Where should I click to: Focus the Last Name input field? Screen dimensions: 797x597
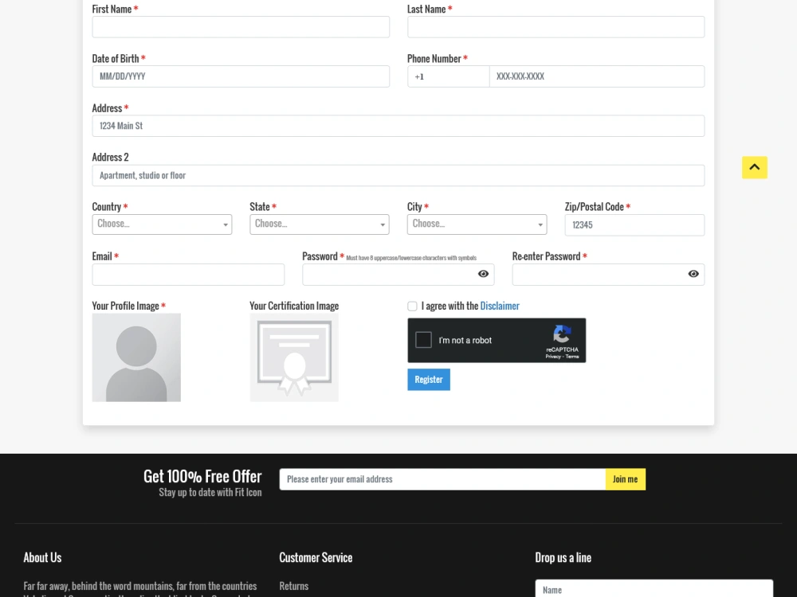556,27
